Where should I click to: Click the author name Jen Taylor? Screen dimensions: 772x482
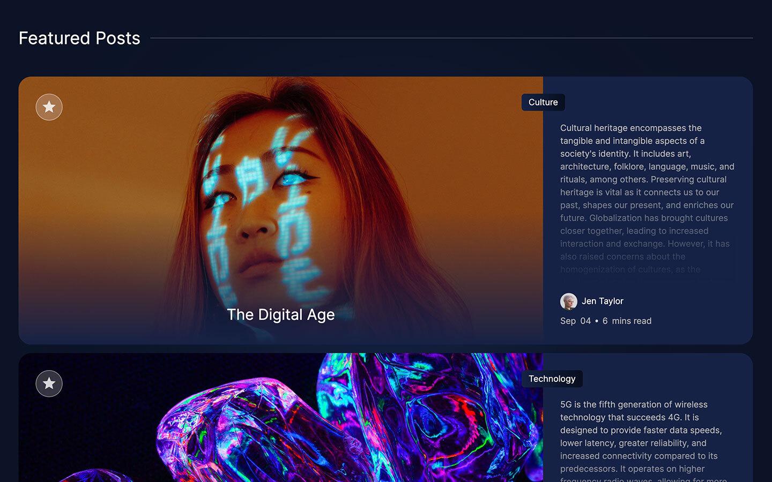pos(602,301)
